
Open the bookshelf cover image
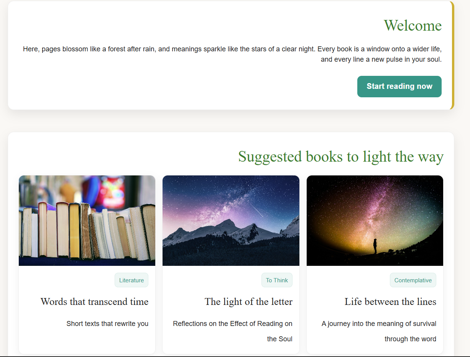tap(87, 221)
